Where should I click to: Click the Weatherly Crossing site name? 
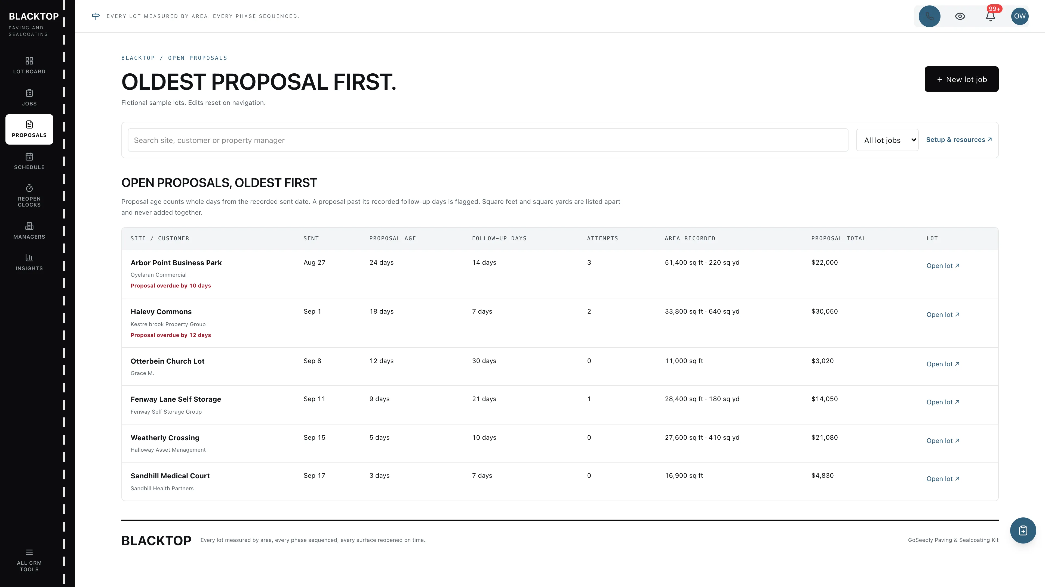click(x=165, y=438)
